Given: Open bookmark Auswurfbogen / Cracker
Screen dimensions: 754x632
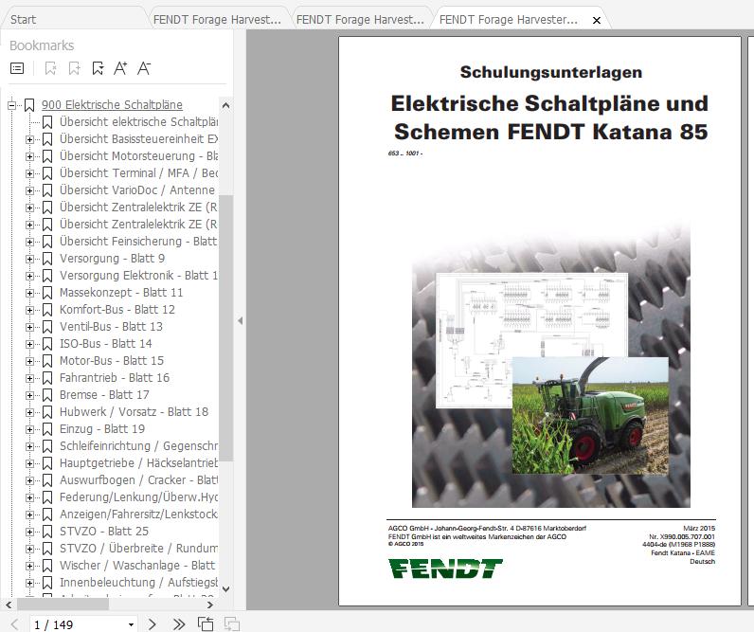Looking at the screenshot, I should coord(138,480).
